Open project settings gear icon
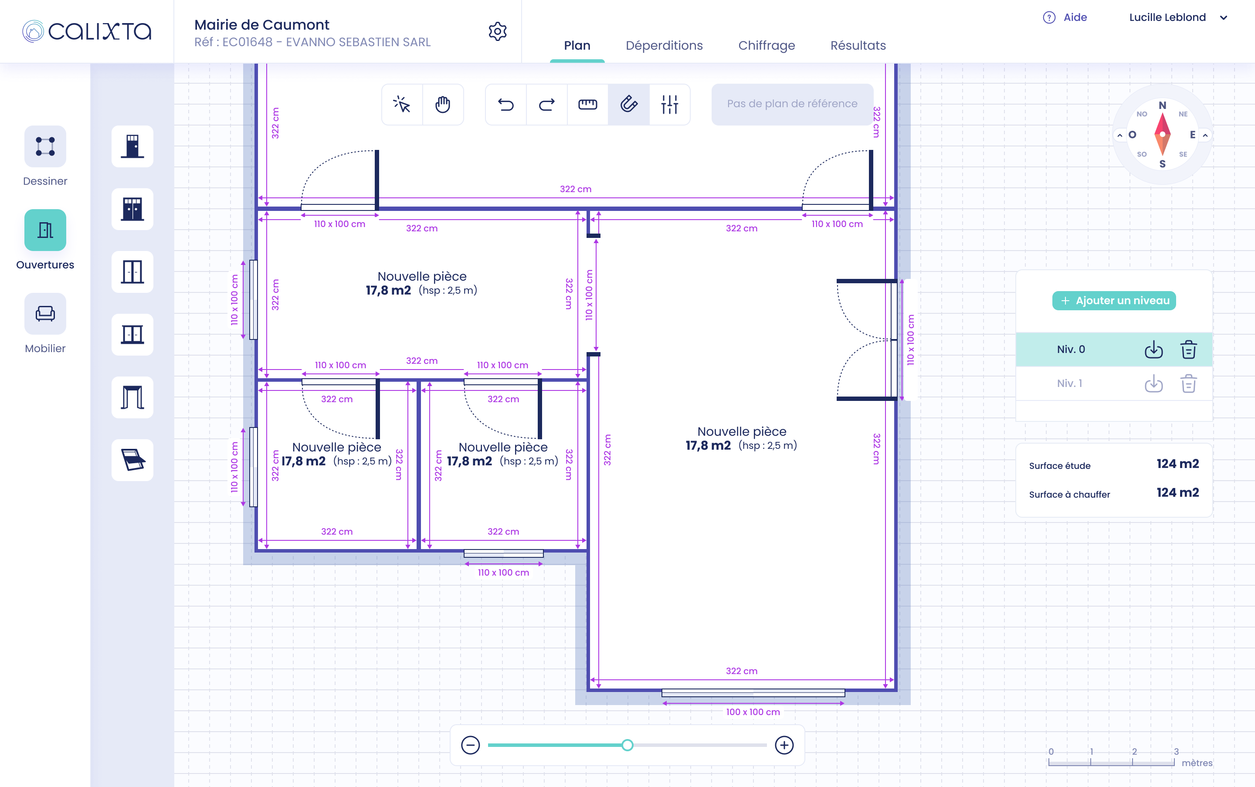 tap(498, 32)
